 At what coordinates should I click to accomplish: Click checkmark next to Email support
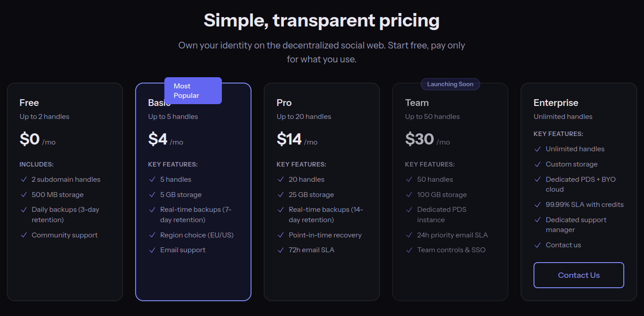pyautogui.click(x=152, y=250)
